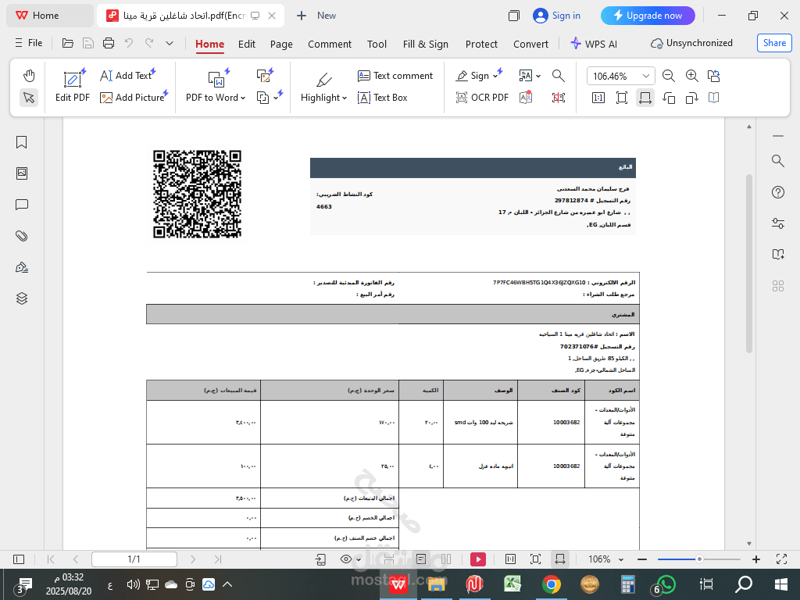Open Chrome from the taskbar
Image resolution: width=800 pixels, height=600 pixels.
(x=552, y=584)
